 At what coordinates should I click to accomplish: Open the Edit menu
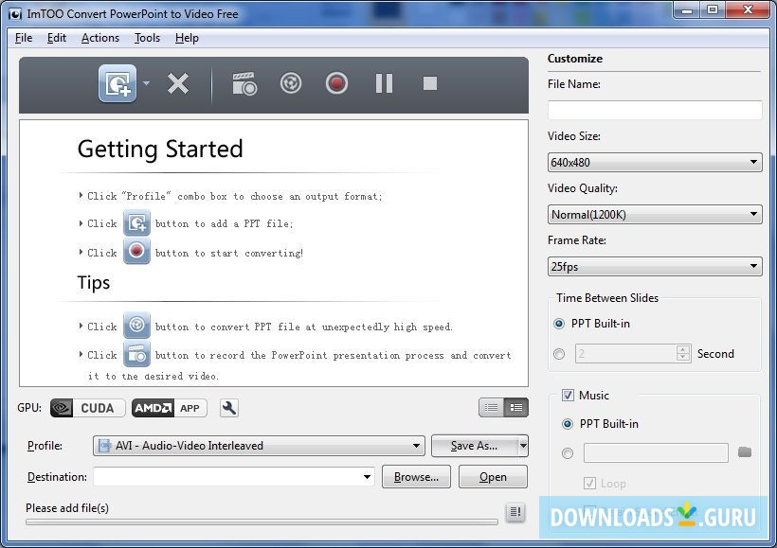[57, 38]
